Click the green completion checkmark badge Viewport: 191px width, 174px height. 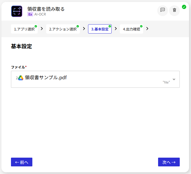(x=184, y=7)
